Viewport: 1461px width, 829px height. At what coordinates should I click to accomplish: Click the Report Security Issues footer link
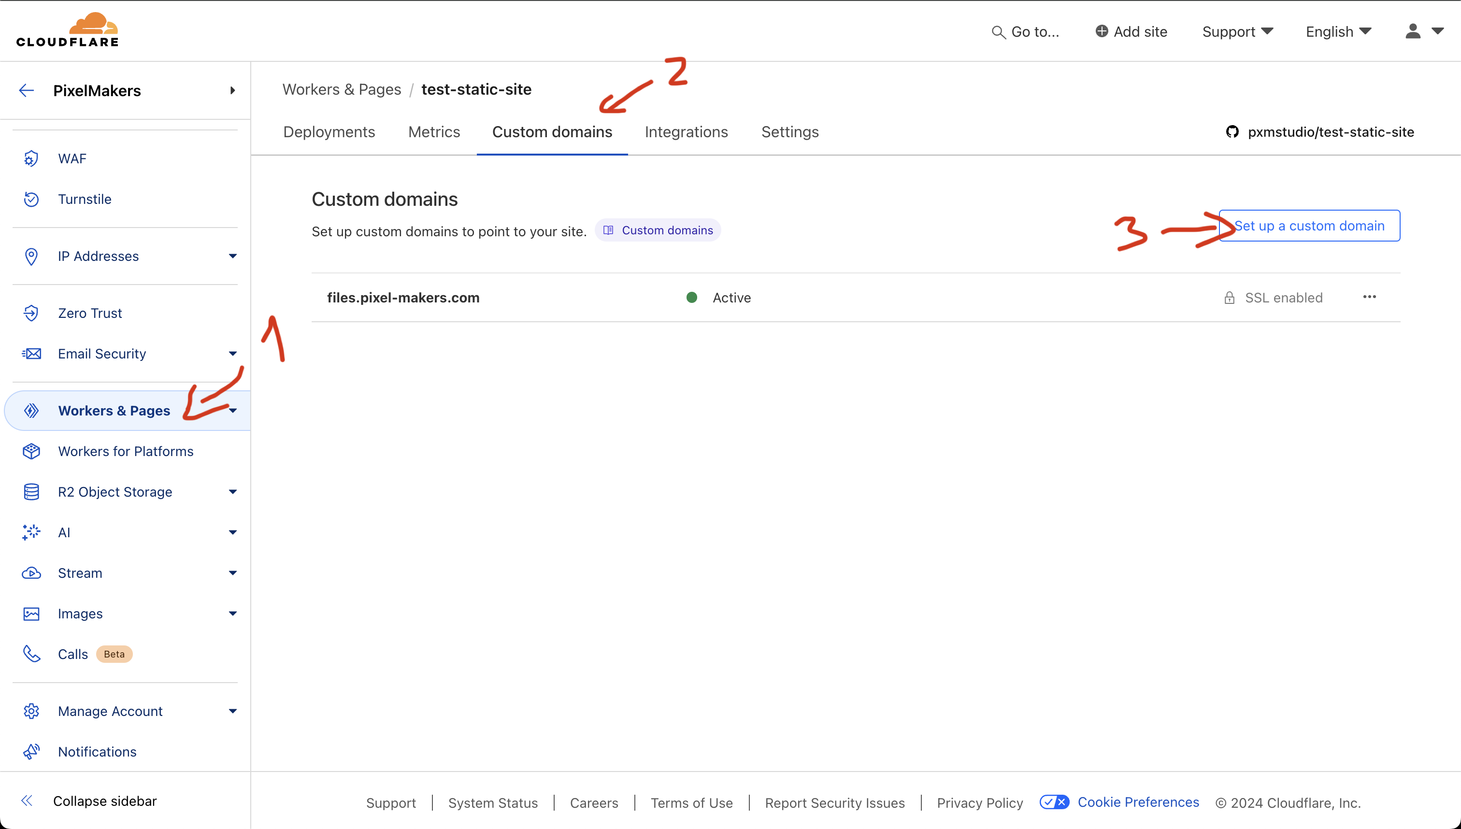(835, 803)
